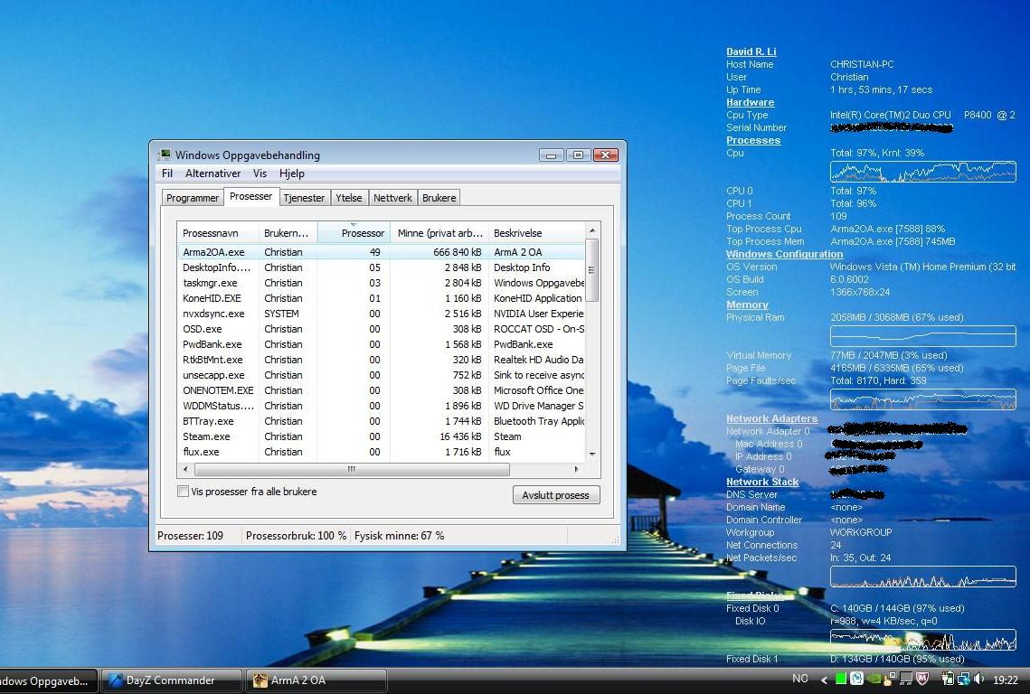Click the power plug battery tray icon
1030x694 pixels.
(x=948, y=679)
